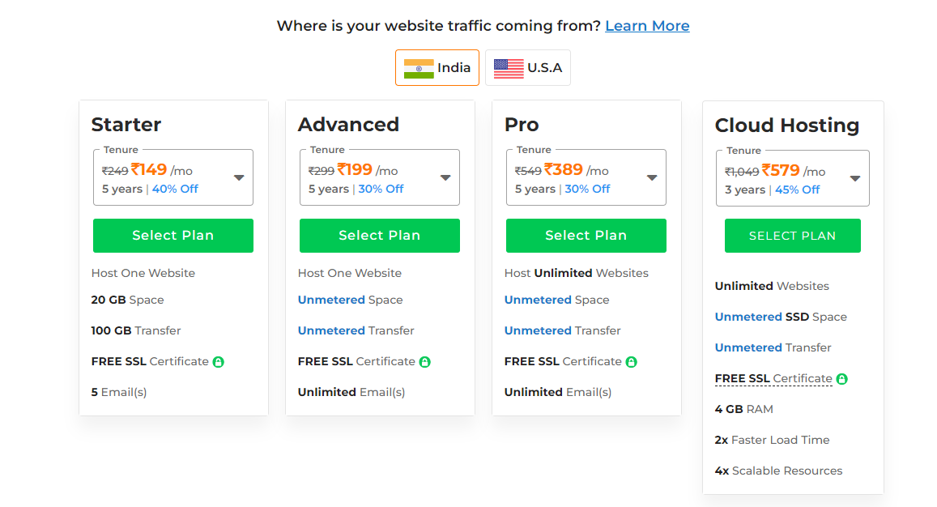Click Unmetered Space in Advanced plan
937x507 pixels.
click(x=350, y=300)
